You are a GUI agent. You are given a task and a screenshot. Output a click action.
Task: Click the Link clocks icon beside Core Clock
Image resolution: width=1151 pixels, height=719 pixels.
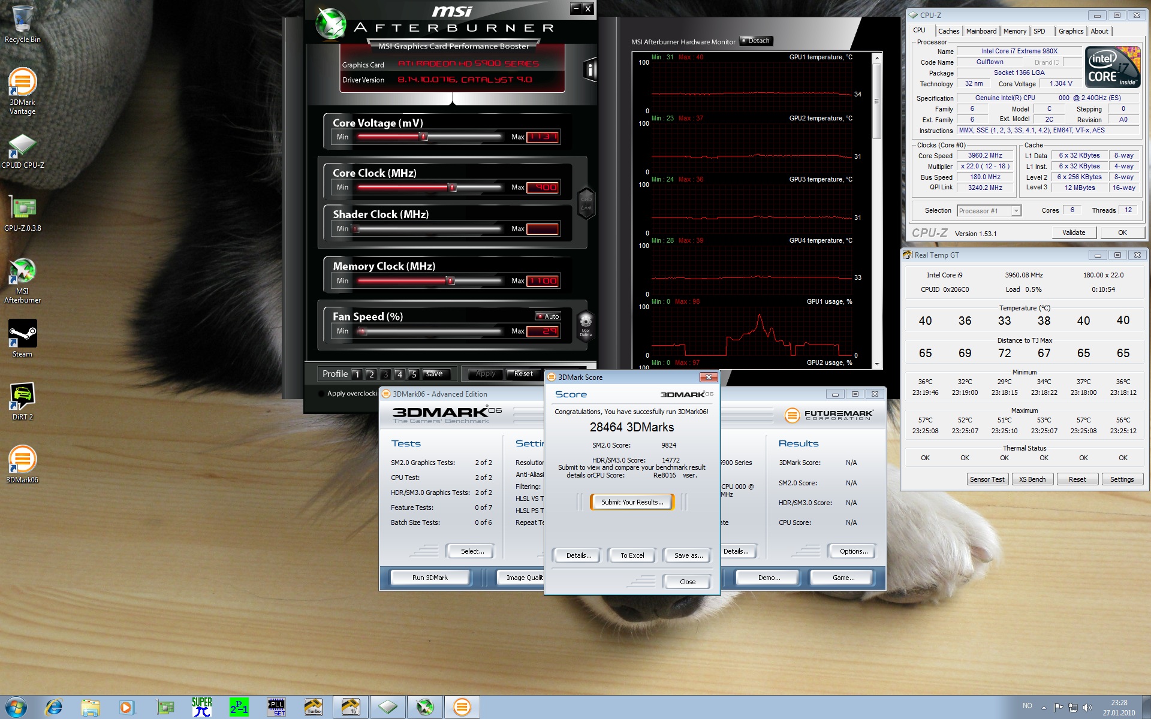(x=586, y=203)
